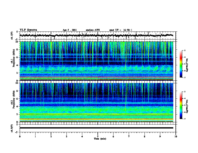Click the ch.2 spectrogram color scale bar
Viewport: 198px width, 153px height.
181,105
